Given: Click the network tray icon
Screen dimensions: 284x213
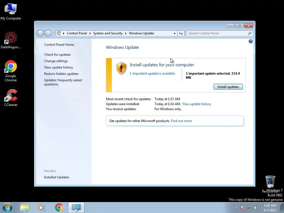Looking at the screenshot, I should pos(249,208).
